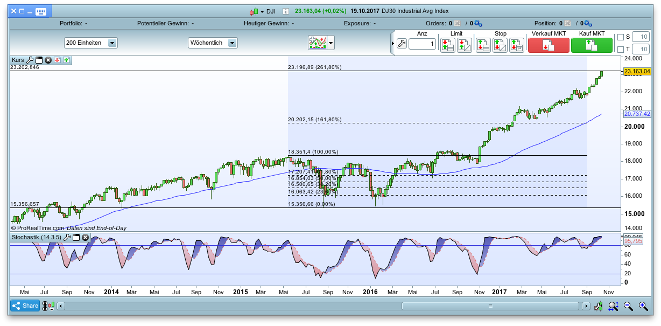
Task: Click the current price label 23.163,04 on axis
Action: (x=637, y=71)
